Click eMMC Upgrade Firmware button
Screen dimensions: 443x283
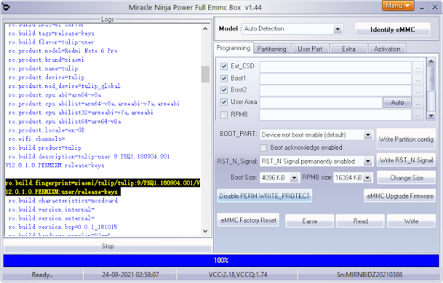click(400, 196)
